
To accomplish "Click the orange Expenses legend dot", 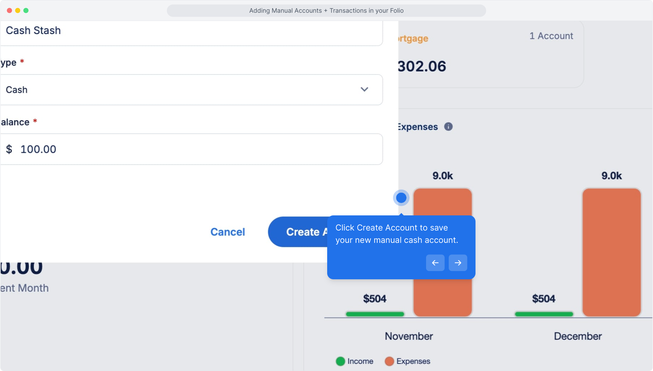I will pos(389,361).
